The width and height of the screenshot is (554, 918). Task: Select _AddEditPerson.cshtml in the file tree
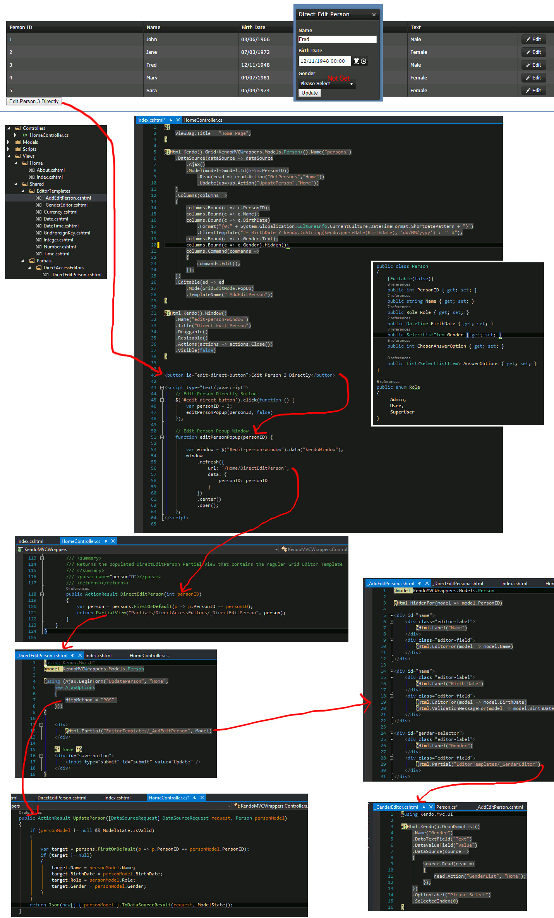click(x=67, y=198)
